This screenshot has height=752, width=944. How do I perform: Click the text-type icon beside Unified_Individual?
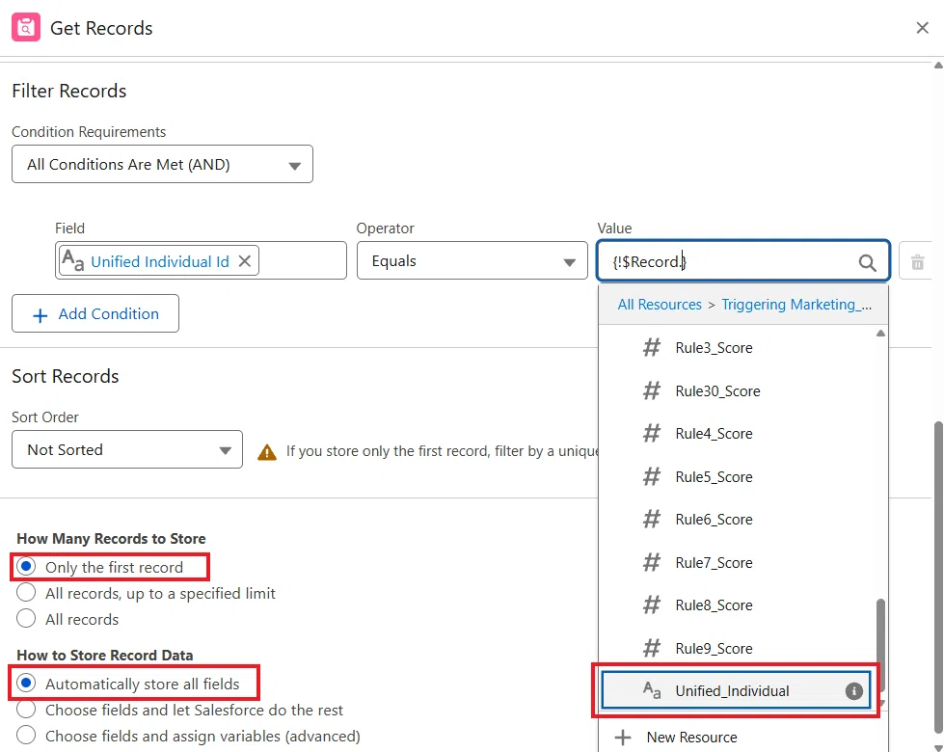pos(652,690)
